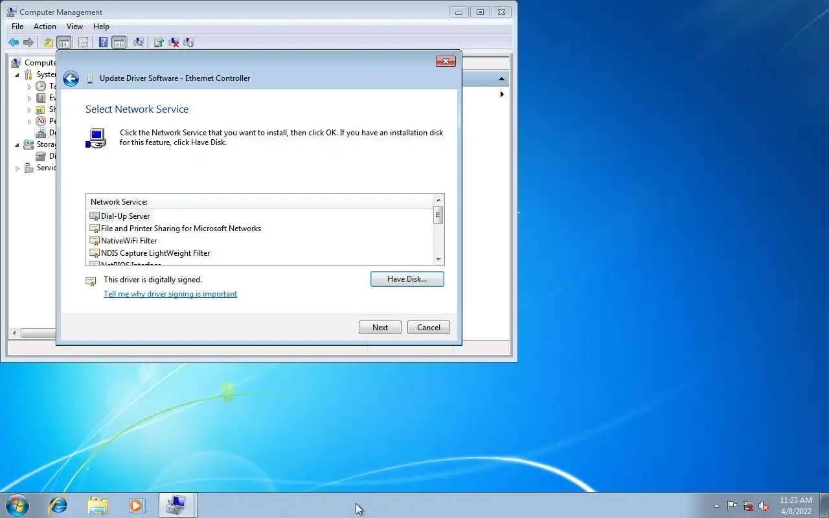Open Windows Explorer folder icon on taskbar

[98, 505]
